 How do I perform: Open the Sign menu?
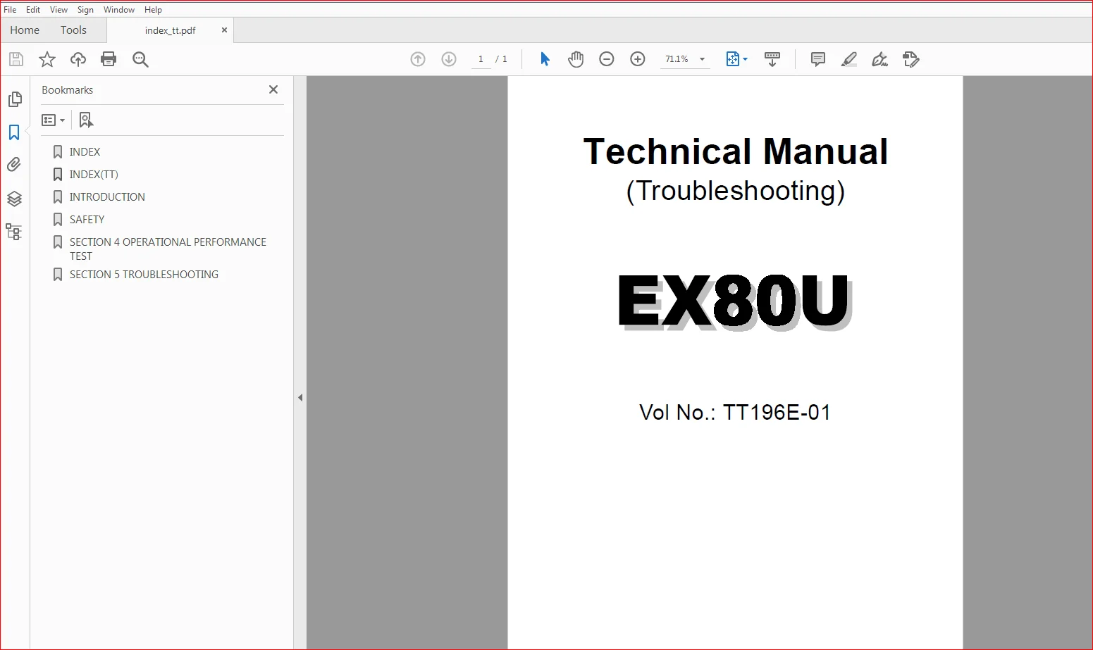[x=85, y=10]
